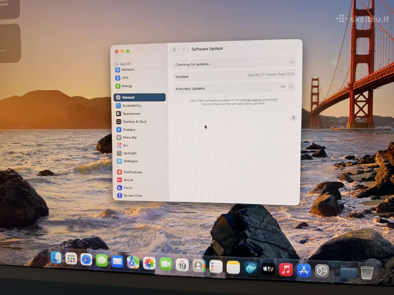Click the macOS 27 Golden Gate 27.0 version text

(x=271, y=74)
